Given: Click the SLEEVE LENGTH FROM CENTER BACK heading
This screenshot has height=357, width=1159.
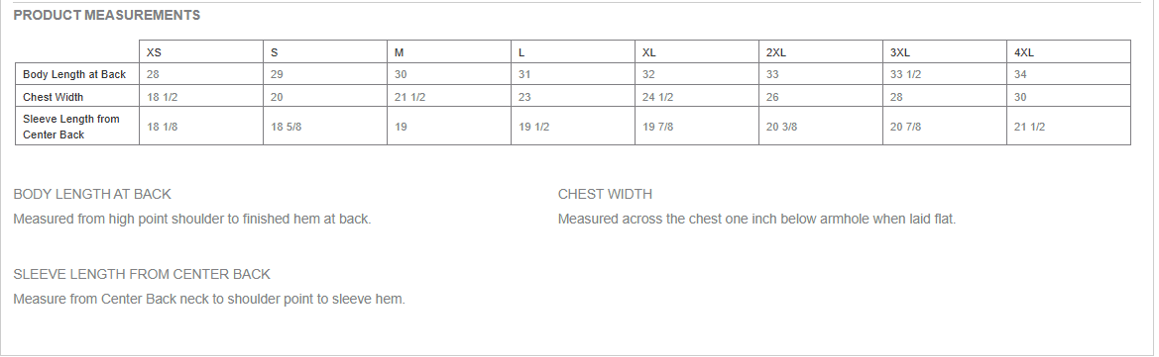Looking at the screenshot, I should pyautogui.click(x=142, y=274).
